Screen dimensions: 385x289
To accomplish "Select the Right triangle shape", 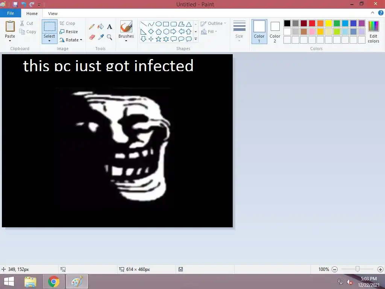I will pos(144,32).
